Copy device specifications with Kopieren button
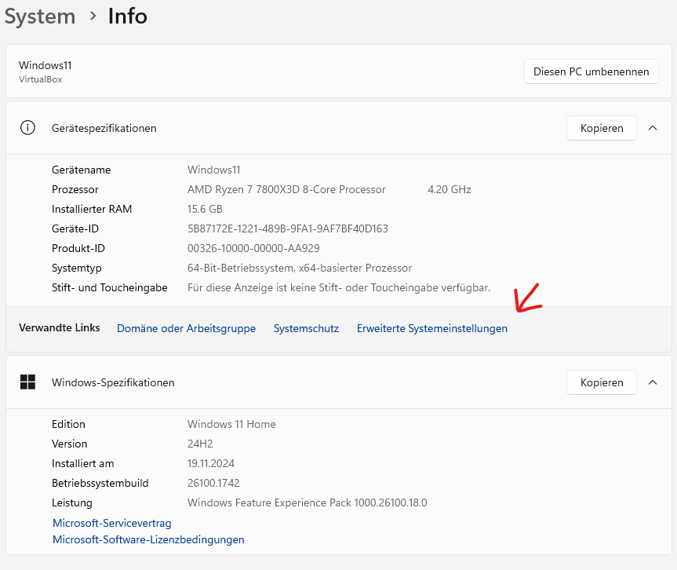677x570 pixels. point(602,128)
